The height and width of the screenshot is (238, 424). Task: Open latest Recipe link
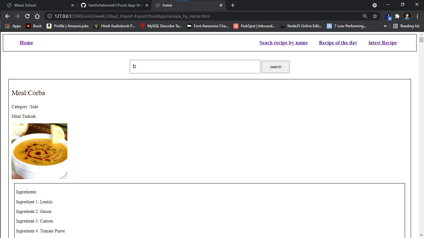383,43
